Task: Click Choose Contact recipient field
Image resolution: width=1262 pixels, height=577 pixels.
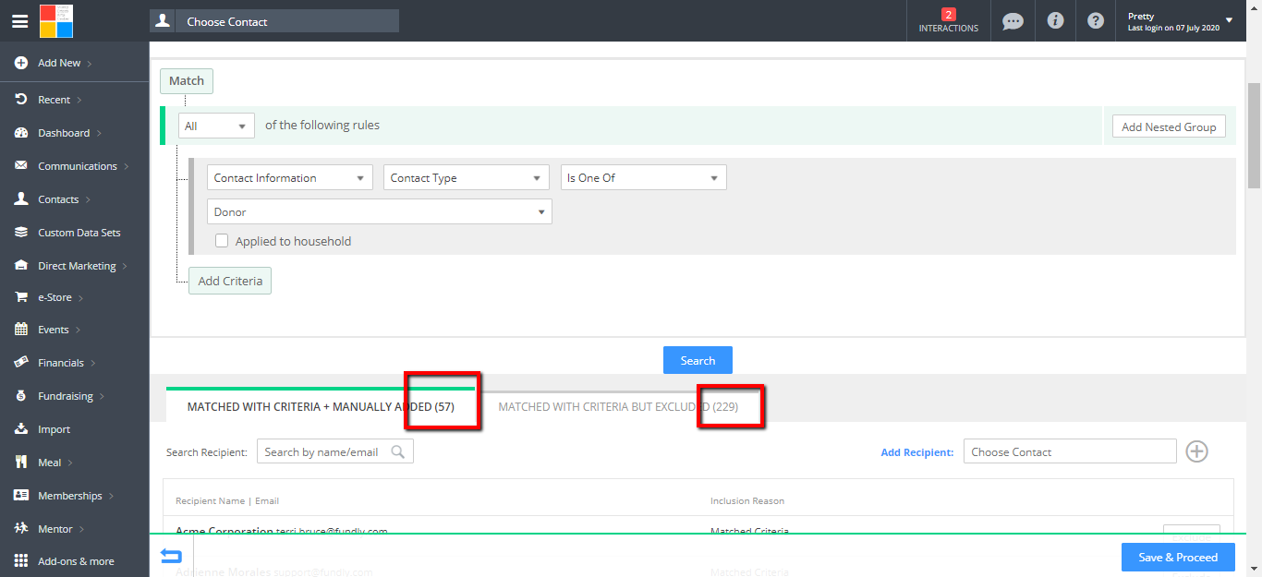Action: coord(1070,451)
